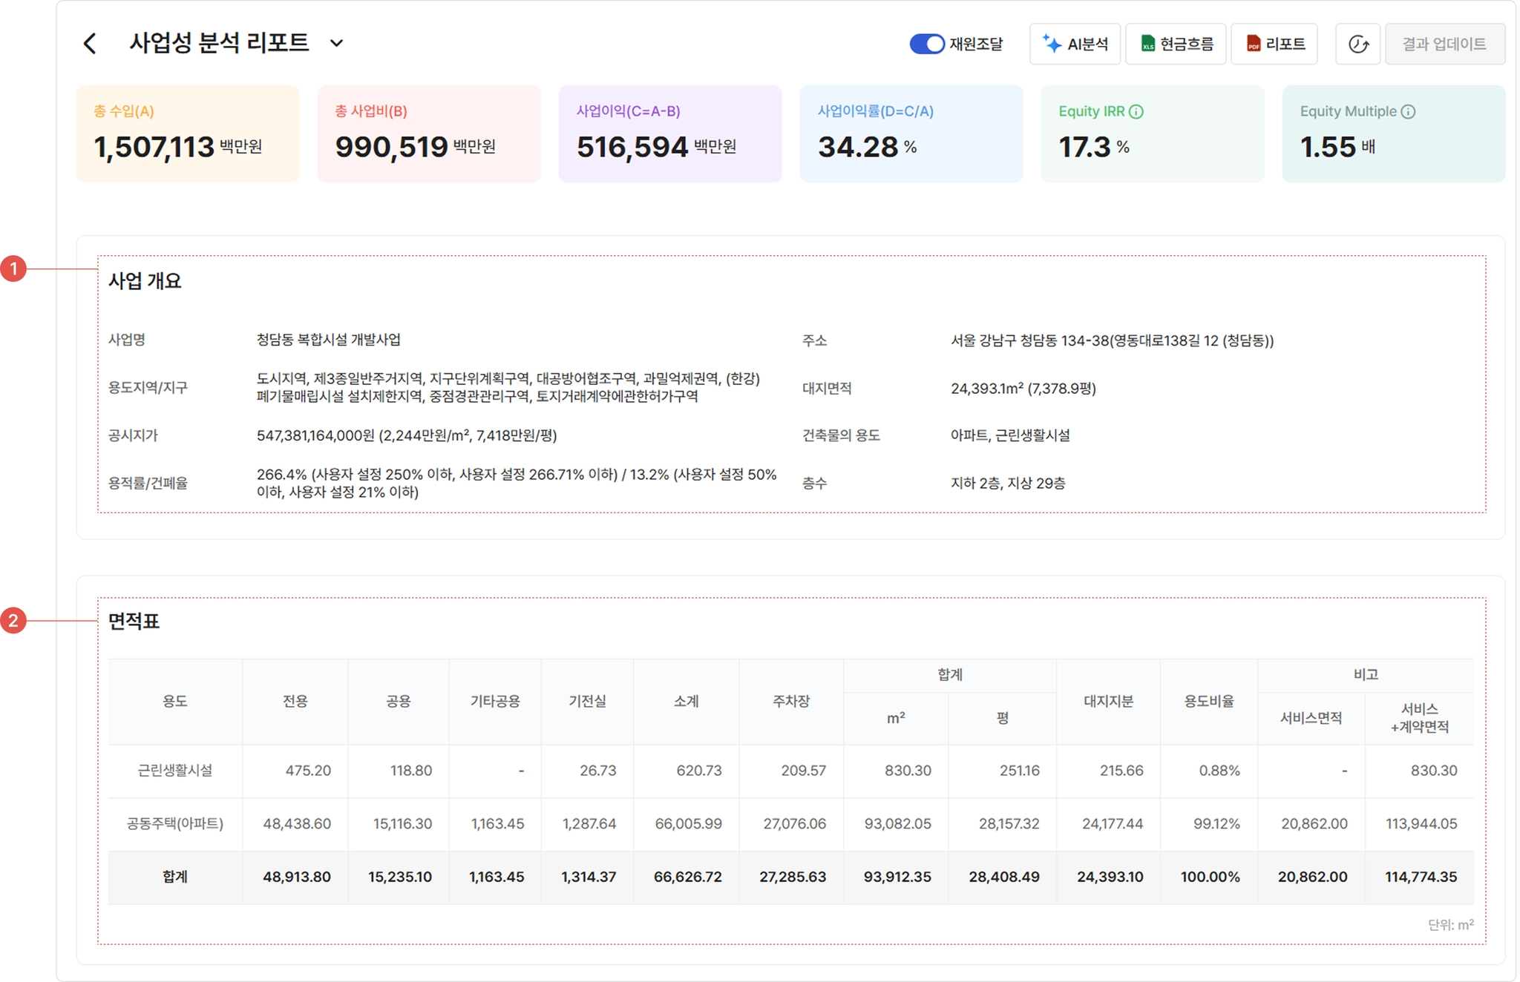Click the history clock icon
Screen dimensions: 1520x982
pos(1357,44)
